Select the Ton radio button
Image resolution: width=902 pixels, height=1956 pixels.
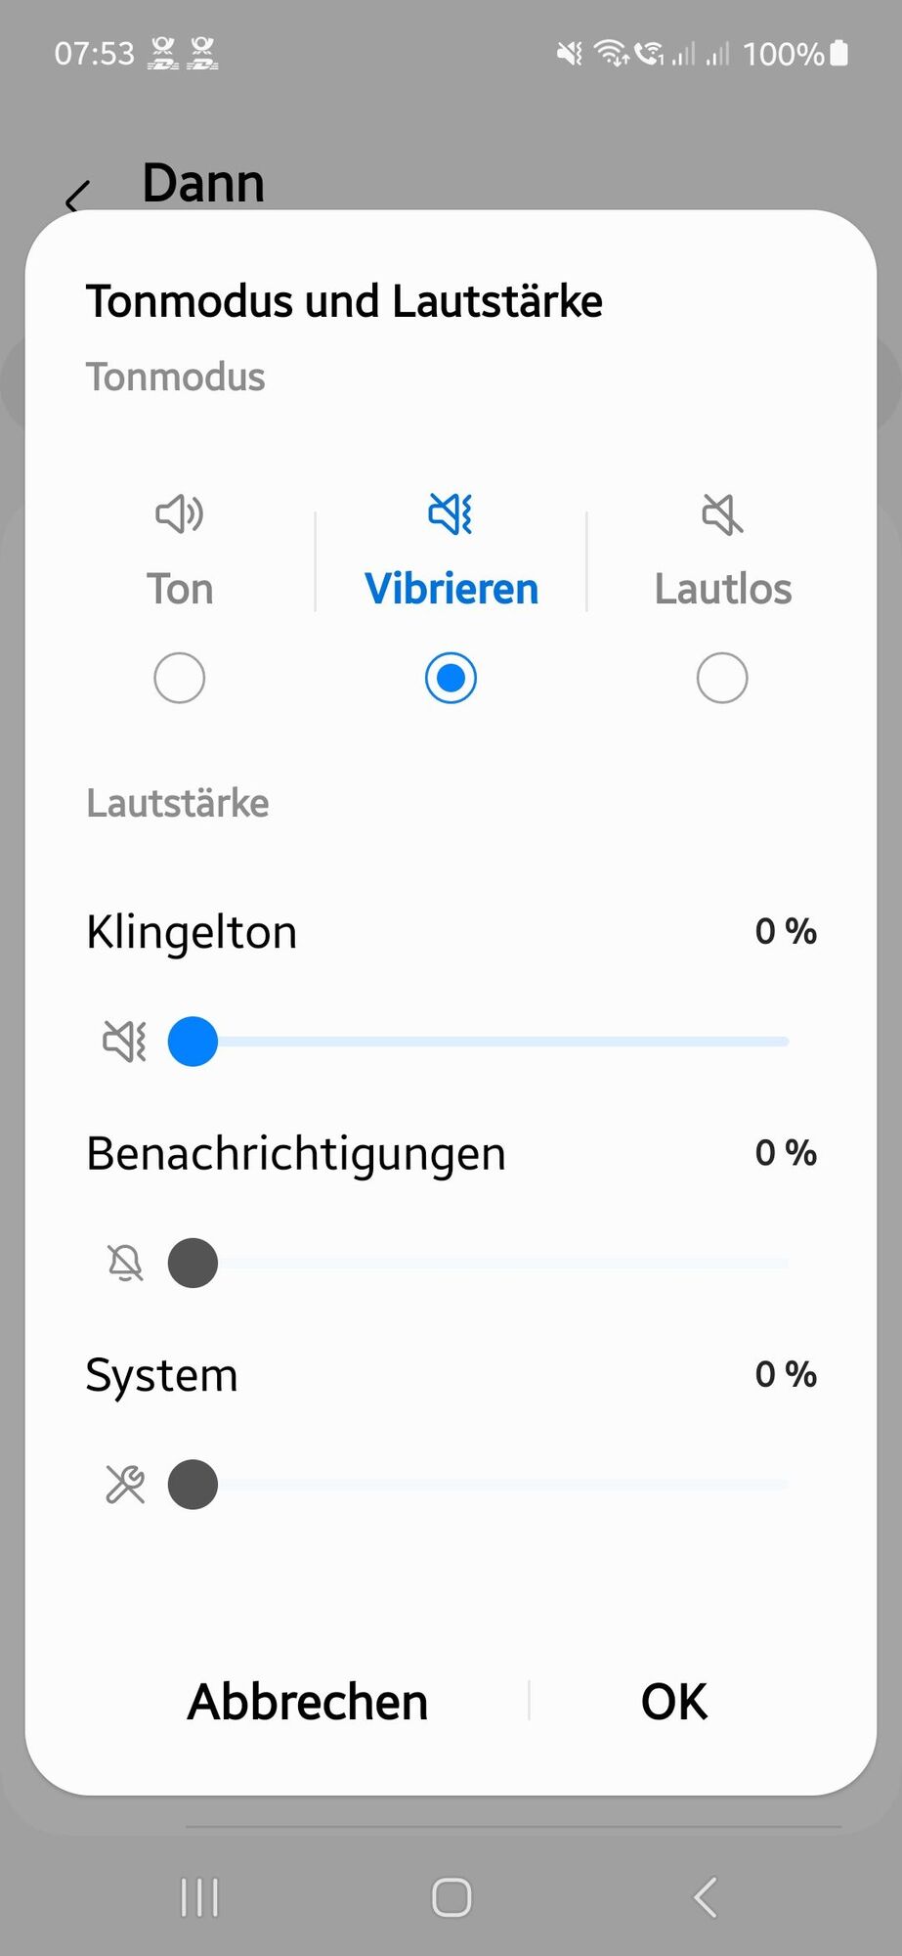180,678
